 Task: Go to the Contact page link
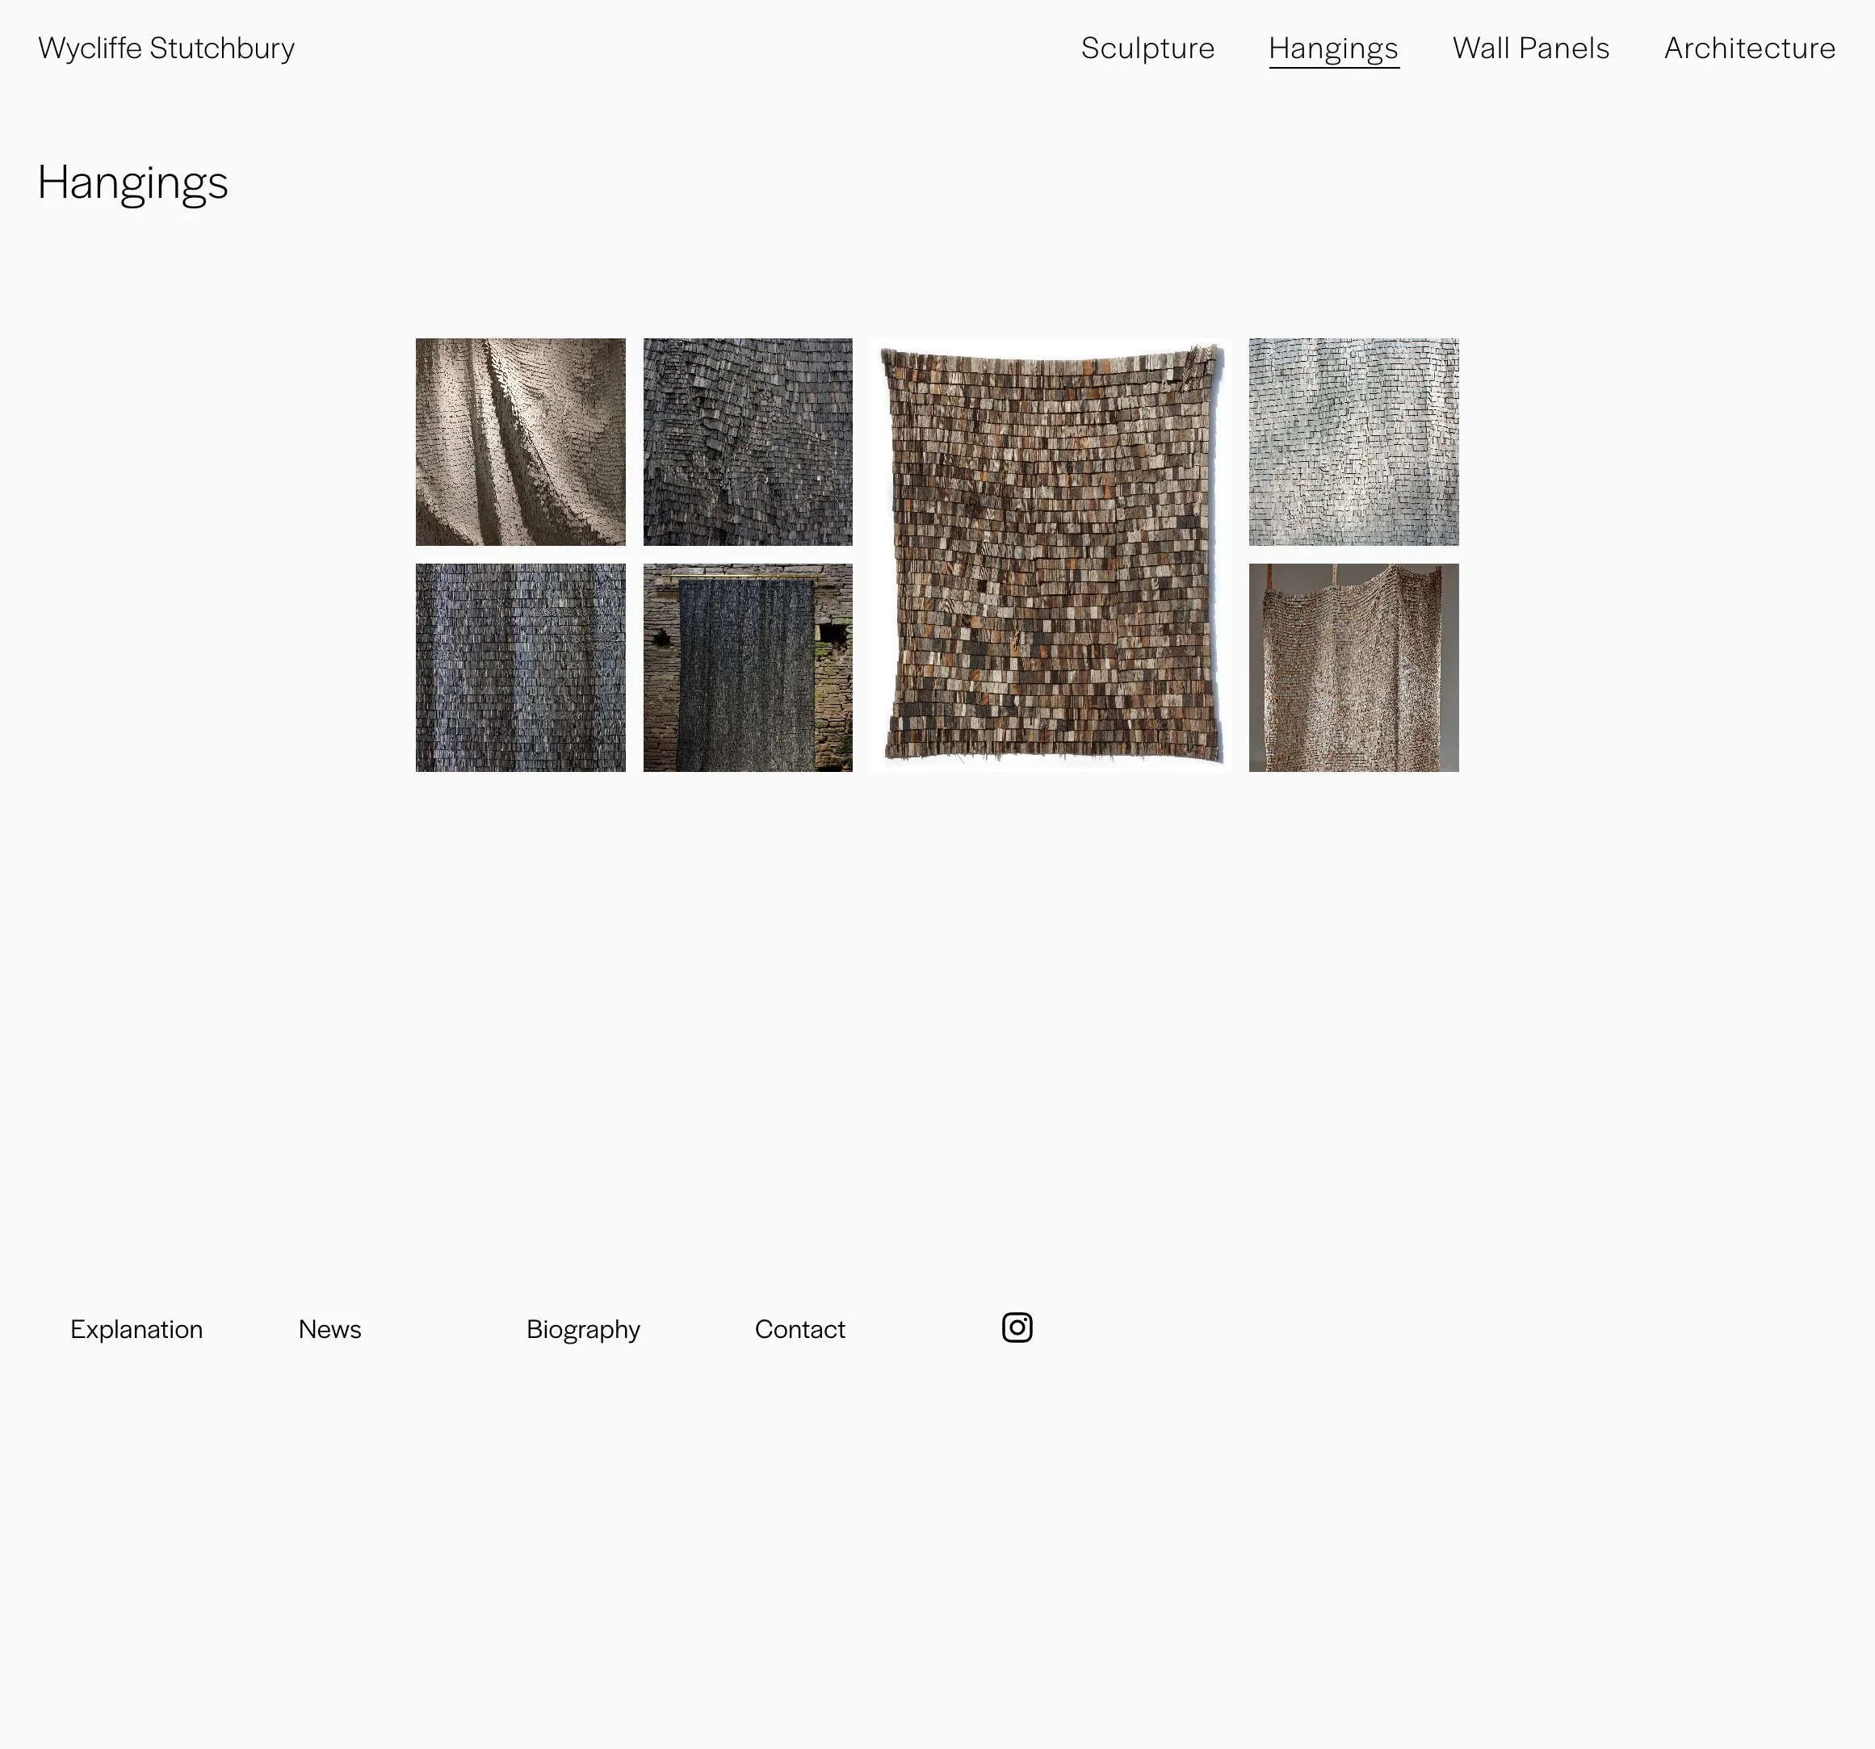(799, 1329)
